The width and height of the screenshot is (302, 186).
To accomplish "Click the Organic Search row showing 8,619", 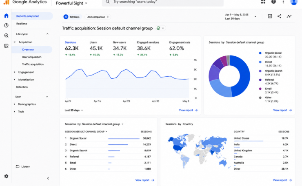I will pos(108,151).
